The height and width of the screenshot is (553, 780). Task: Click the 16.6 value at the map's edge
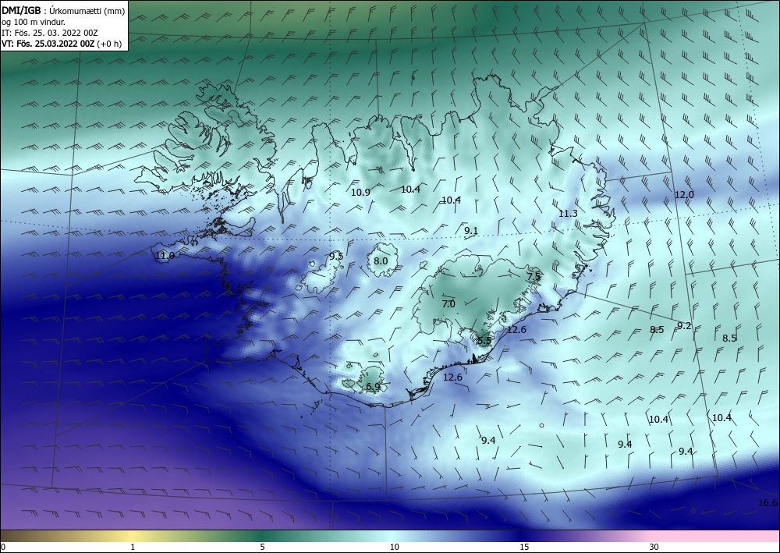point(768,503)
